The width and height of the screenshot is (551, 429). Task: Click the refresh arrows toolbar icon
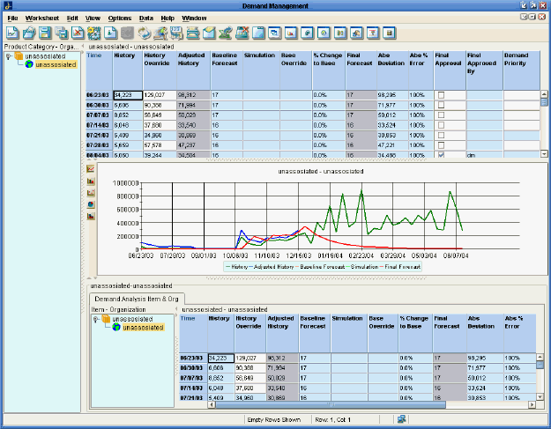144,33
